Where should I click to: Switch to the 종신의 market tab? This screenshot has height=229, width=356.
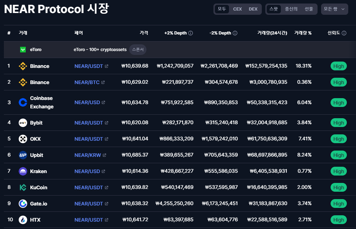(x=291, y=9)
